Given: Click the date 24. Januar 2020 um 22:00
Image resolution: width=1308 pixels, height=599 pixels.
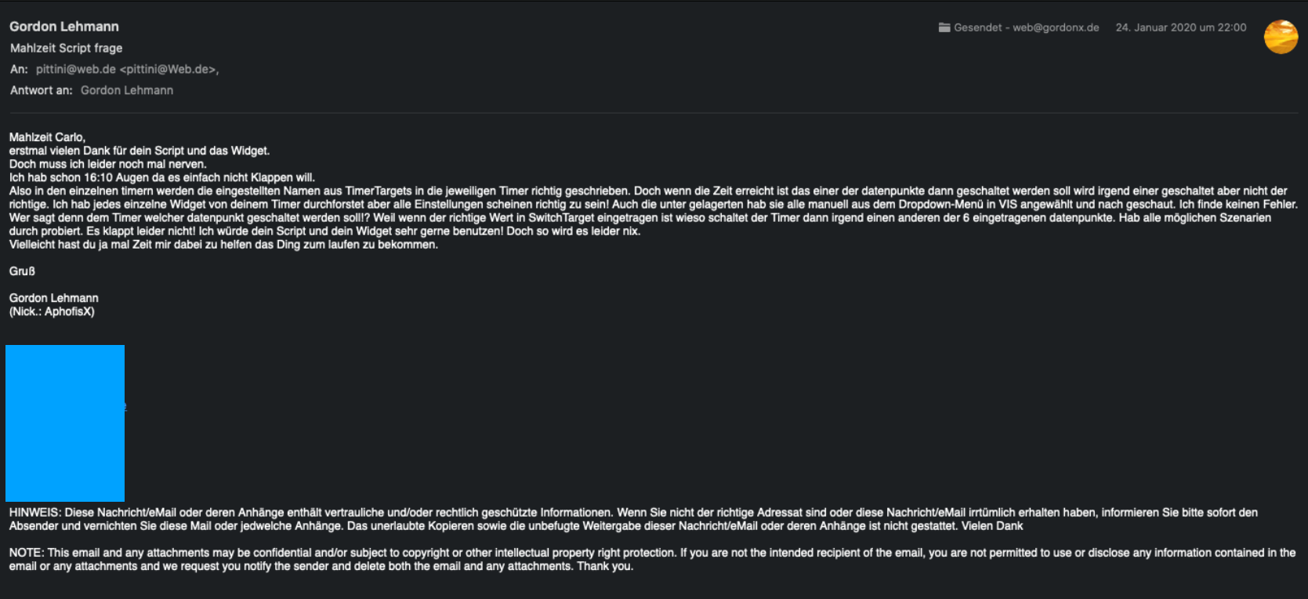Looking at the screenshot, I should click(x=1180, y=27).
